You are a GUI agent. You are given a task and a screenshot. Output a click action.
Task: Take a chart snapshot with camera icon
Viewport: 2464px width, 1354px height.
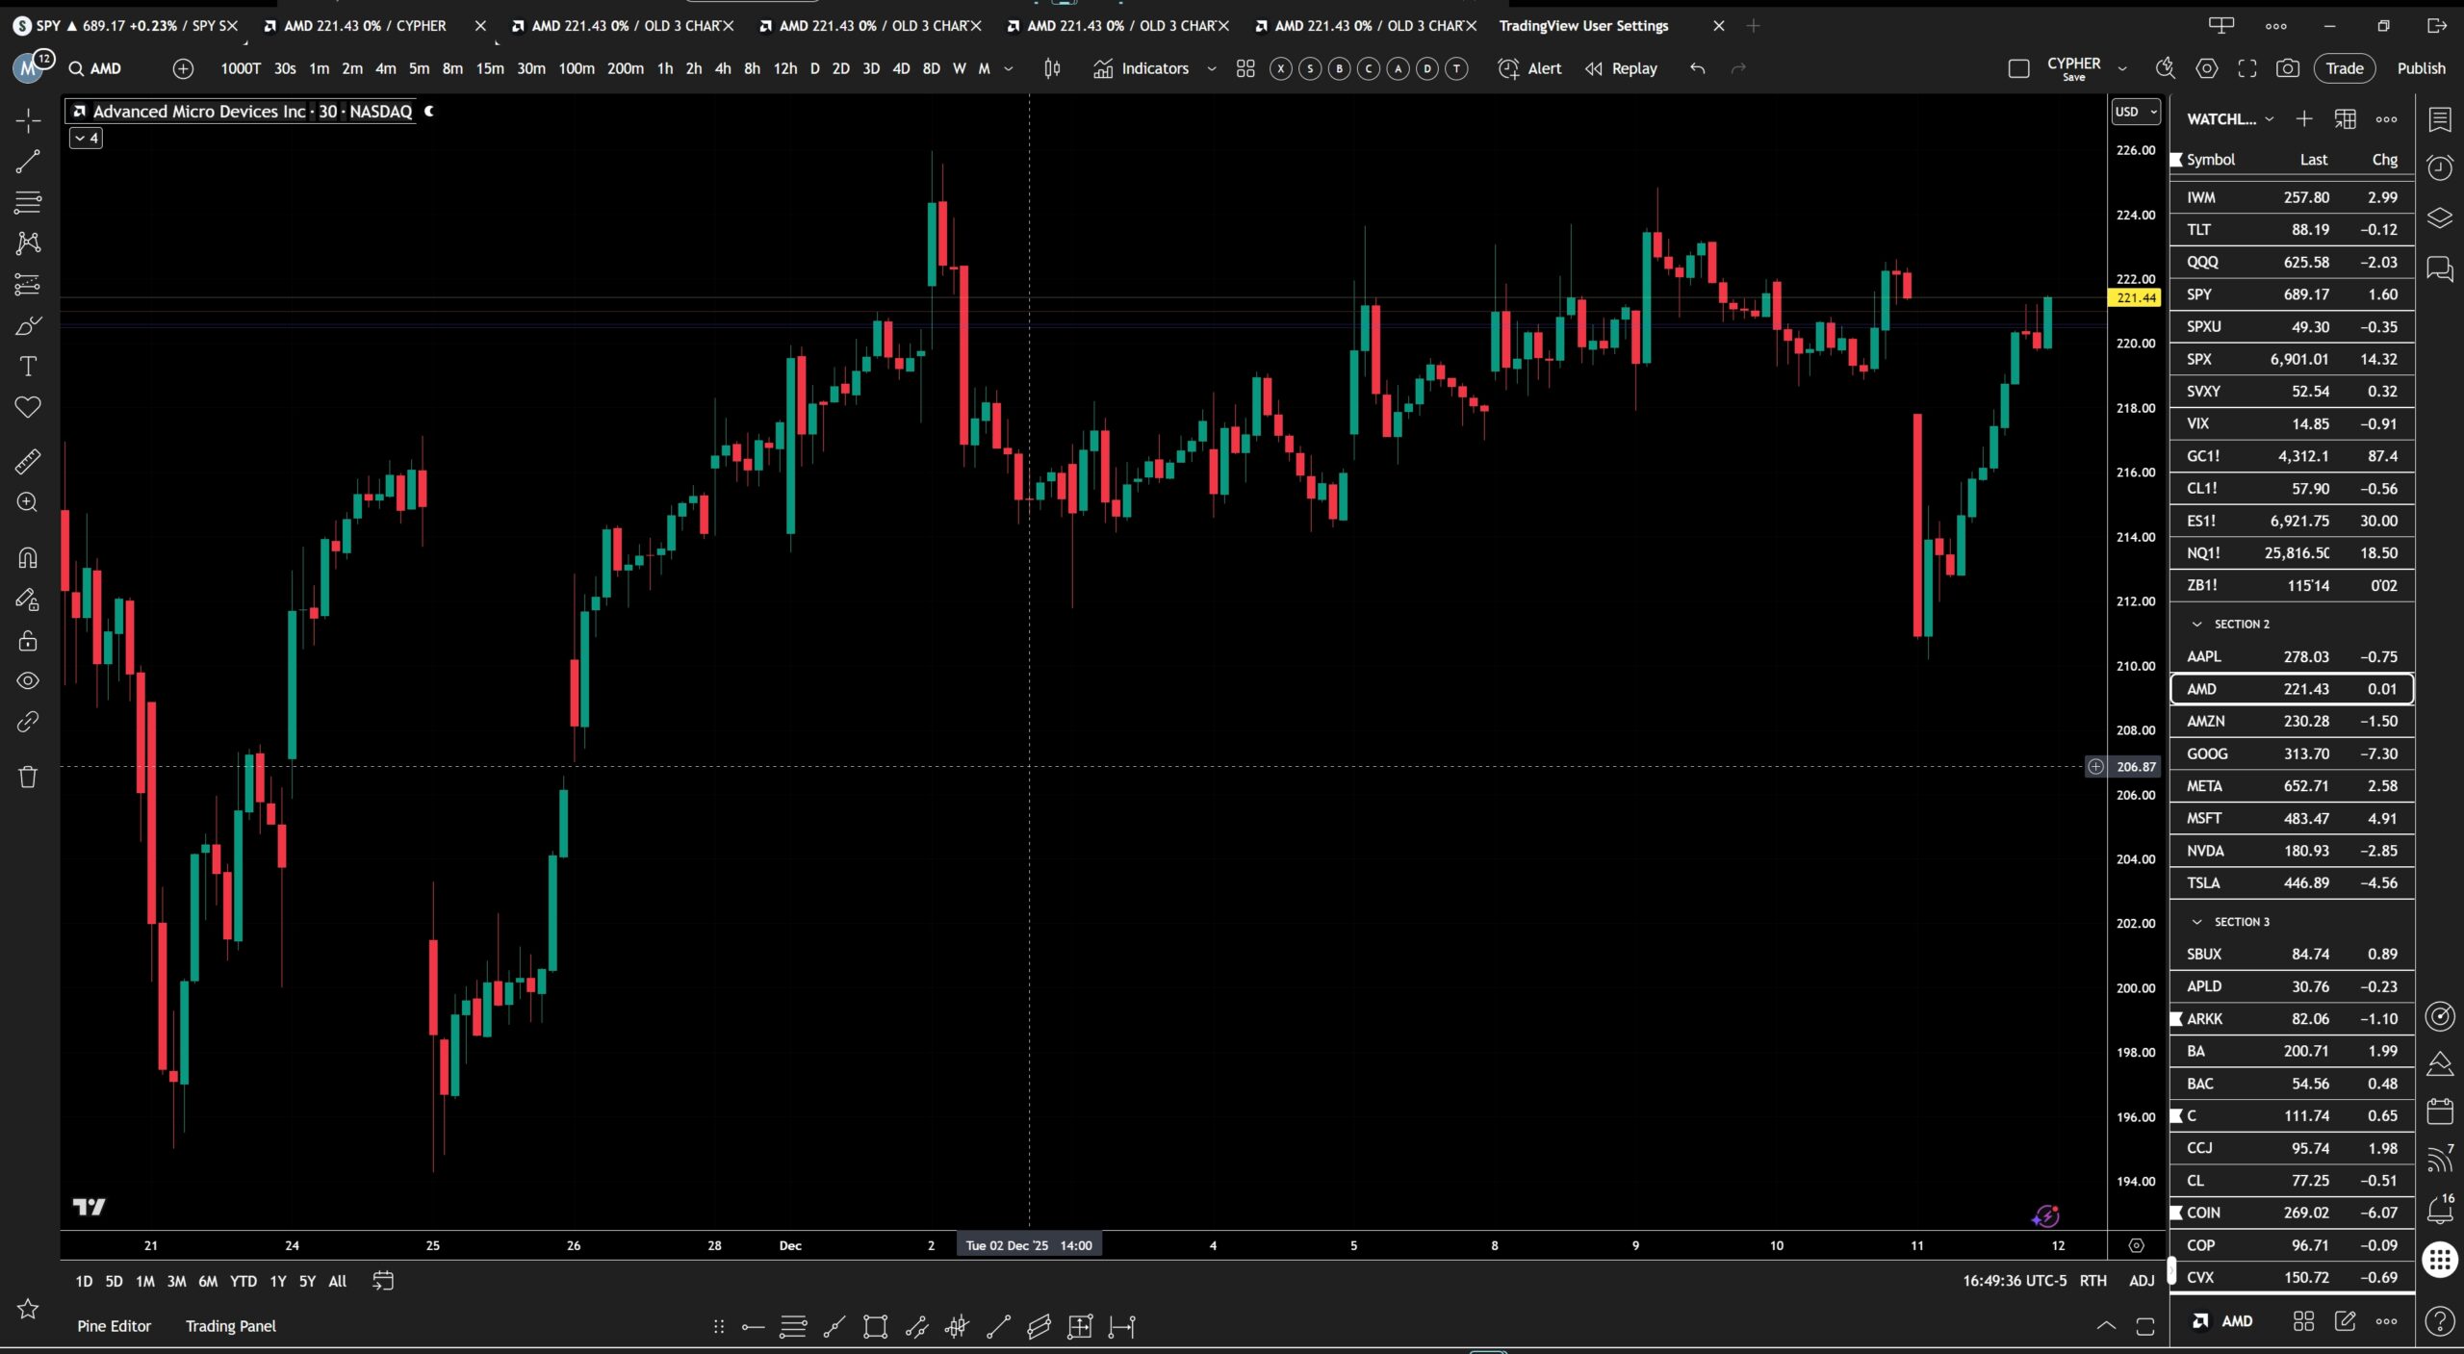[x=2288, y=68]
